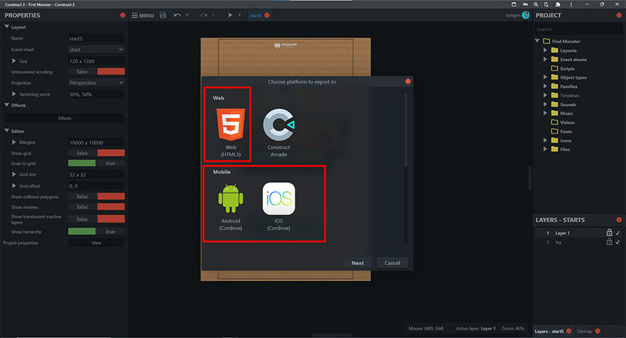The width and height of the screenshot is (626, 338).
Task: Expand the Margins property
Action: [14, 142]
